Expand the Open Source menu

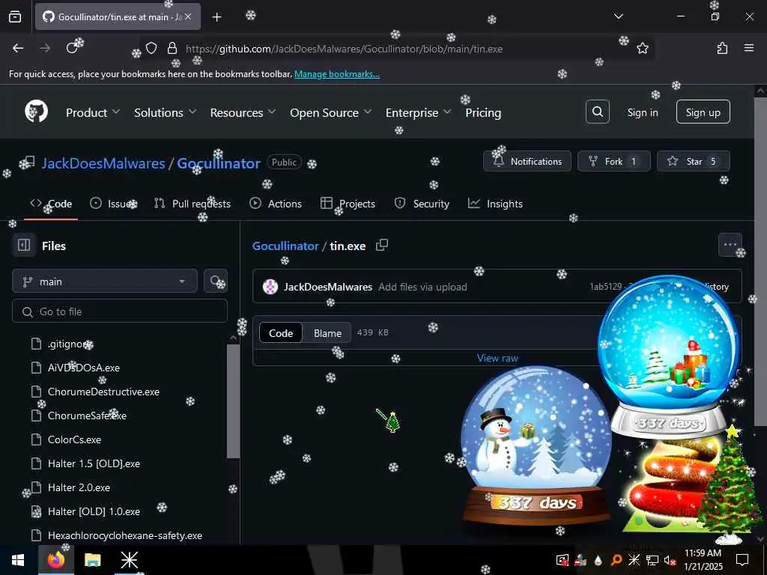330,112
